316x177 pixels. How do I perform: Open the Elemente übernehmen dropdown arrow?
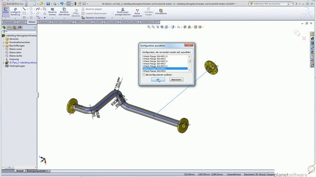tap(64, 18)
